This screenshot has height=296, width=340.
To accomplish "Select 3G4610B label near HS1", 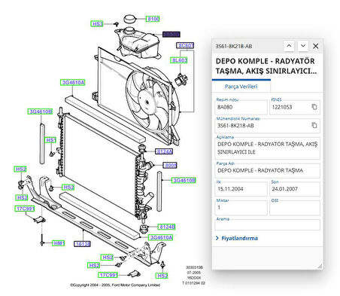I will [x=40, y=111].
